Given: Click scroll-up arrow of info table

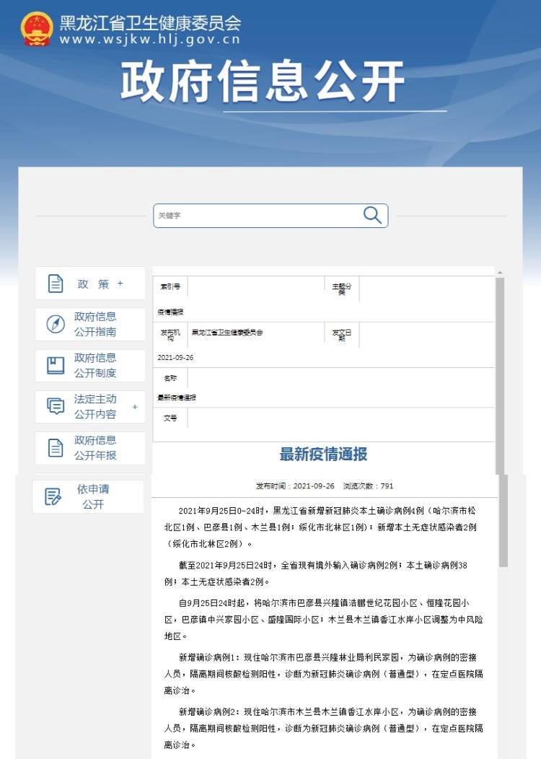Looking at the screenshot, I should tap(500, 273).
